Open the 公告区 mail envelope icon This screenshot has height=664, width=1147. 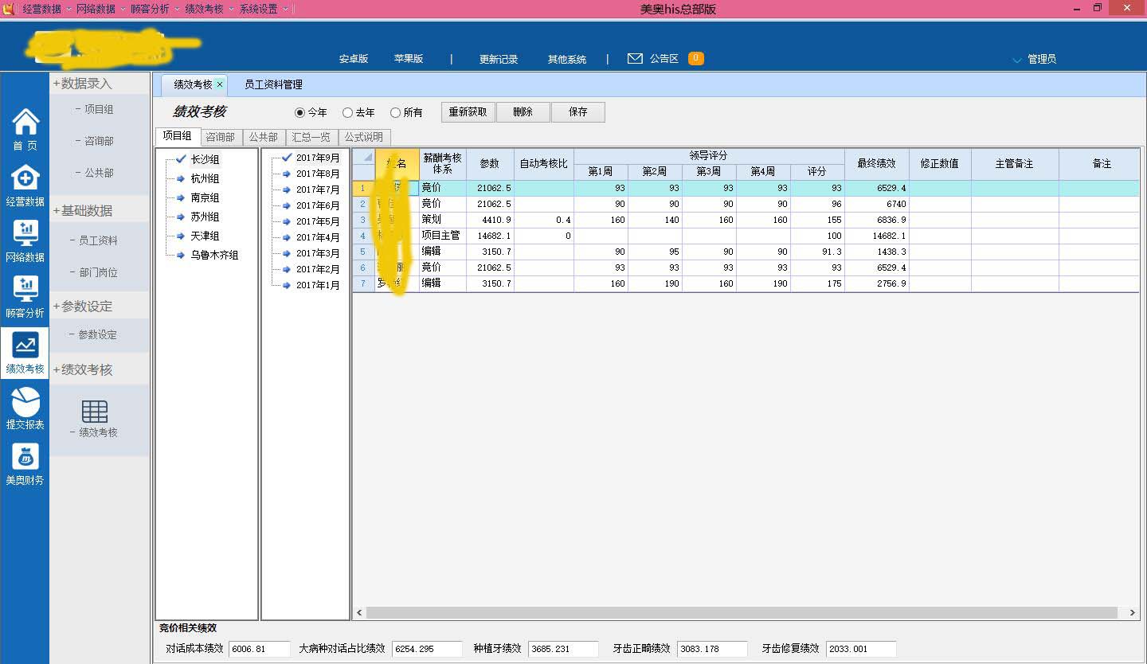click(635, 59)
